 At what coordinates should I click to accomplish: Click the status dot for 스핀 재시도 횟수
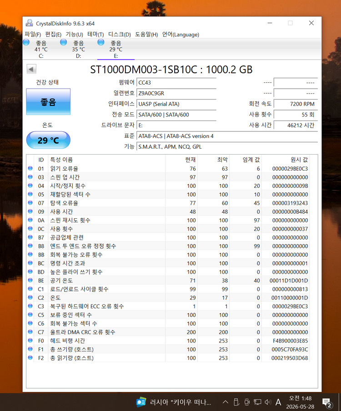tap(30, 220)
